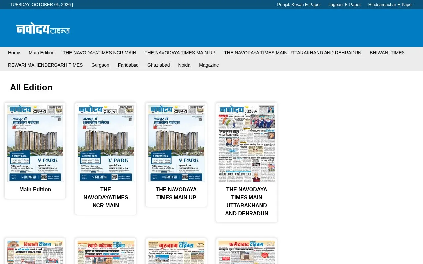Open MAIN UP front page thumbnail

click(x=176, y=144)
